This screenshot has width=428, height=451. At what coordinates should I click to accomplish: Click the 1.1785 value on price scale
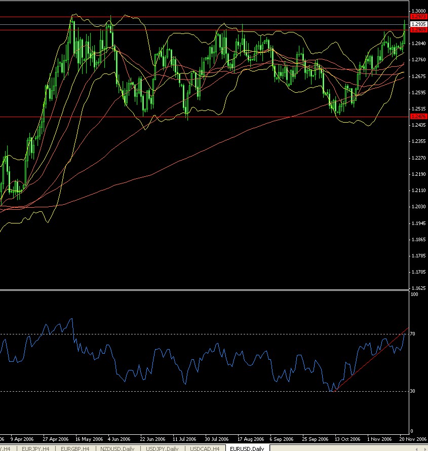click(x=419, y=256)
